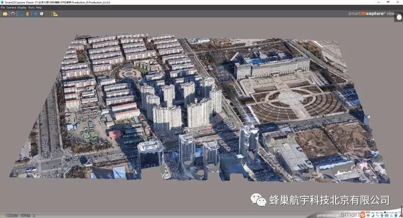The width and height of the screenshot is (403, 218).
Task: Click the Altitude readout in status bar
Action: [x=15, y=215]
